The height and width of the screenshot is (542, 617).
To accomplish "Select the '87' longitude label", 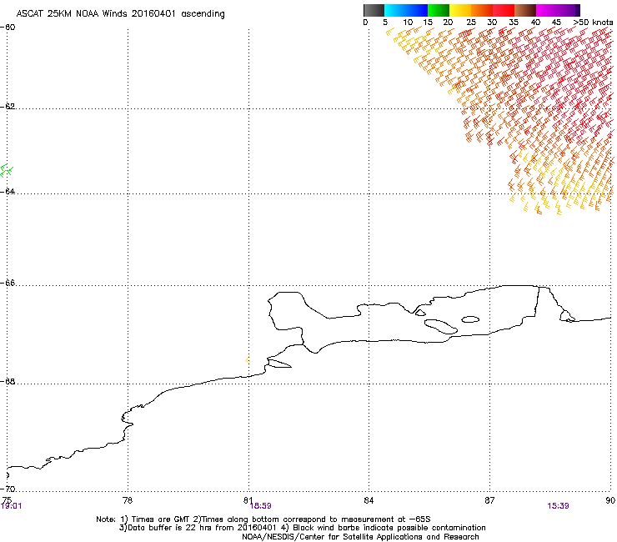I will (x=489, y=500).
